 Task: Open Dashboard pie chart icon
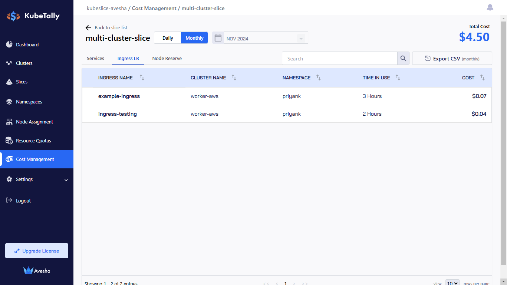pyautogui.click(x=9, y=45)
